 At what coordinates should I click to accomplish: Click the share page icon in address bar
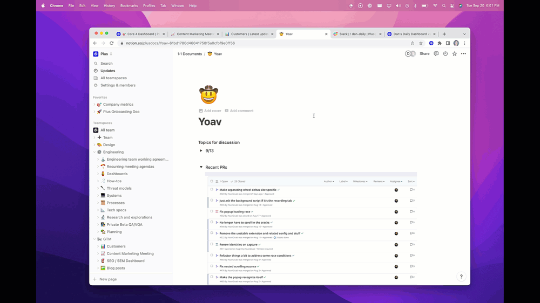(412, 43)
